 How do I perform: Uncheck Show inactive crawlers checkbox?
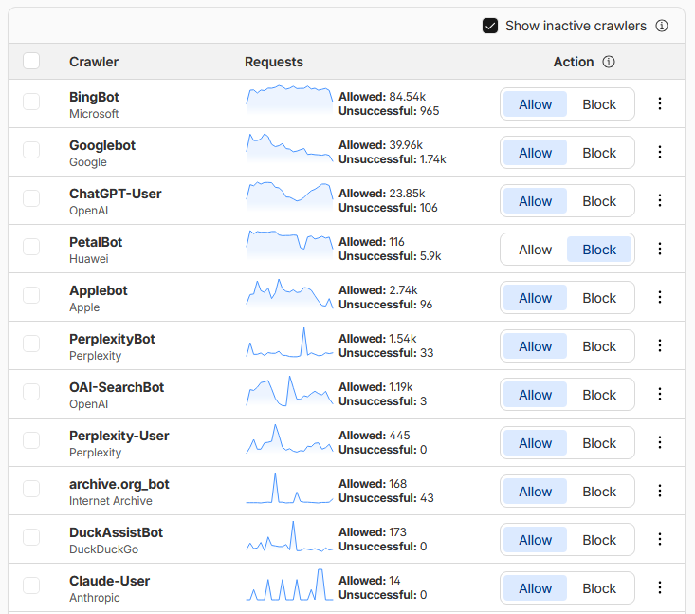pos(490,26)
